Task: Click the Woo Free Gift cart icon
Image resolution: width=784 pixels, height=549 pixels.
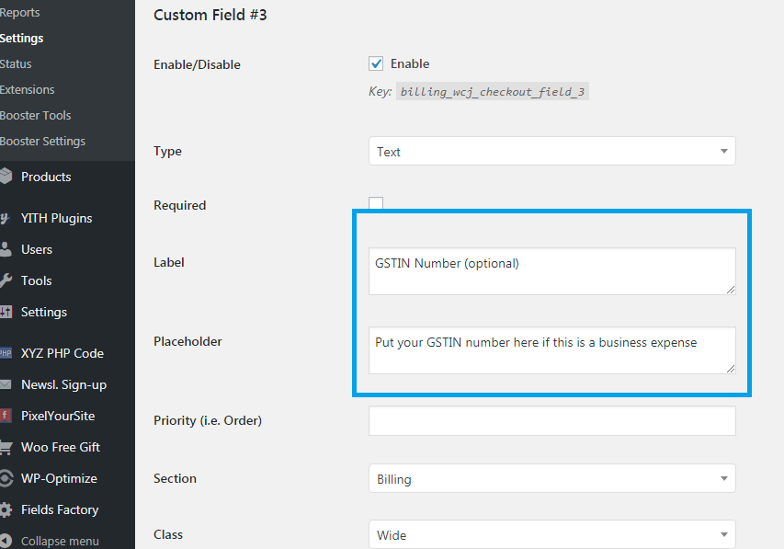Action: (6, 447)
